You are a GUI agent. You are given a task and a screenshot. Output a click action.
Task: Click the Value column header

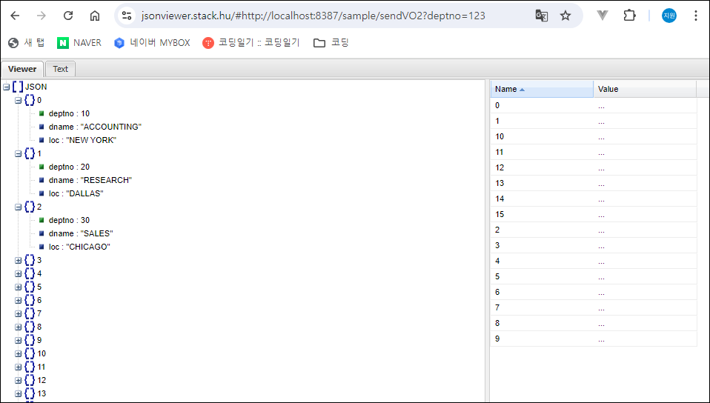[645, 89]
